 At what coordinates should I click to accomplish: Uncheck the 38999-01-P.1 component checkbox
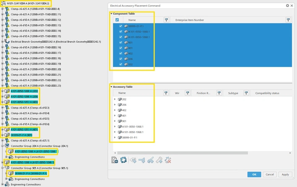[121, 26]
